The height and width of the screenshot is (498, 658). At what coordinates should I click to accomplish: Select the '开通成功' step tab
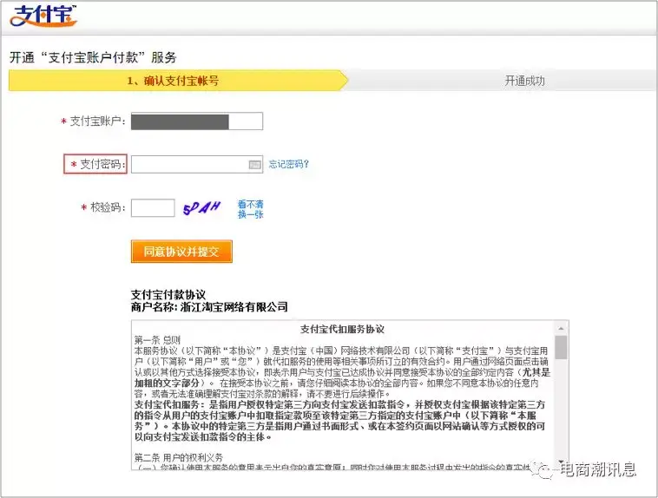524,81
